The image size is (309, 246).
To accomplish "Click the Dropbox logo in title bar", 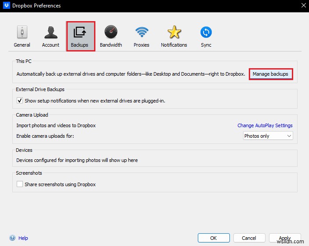I will [7, 5].
